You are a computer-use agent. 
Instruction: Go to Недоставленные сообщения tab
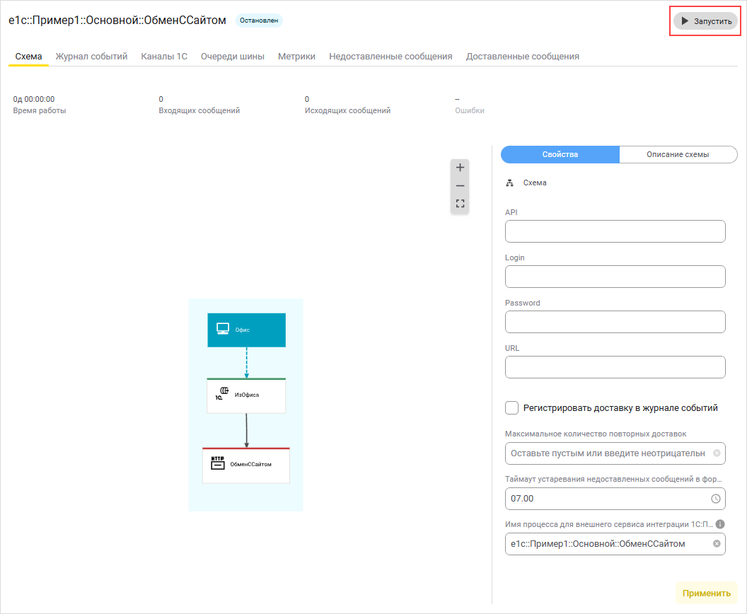point(390,57)
